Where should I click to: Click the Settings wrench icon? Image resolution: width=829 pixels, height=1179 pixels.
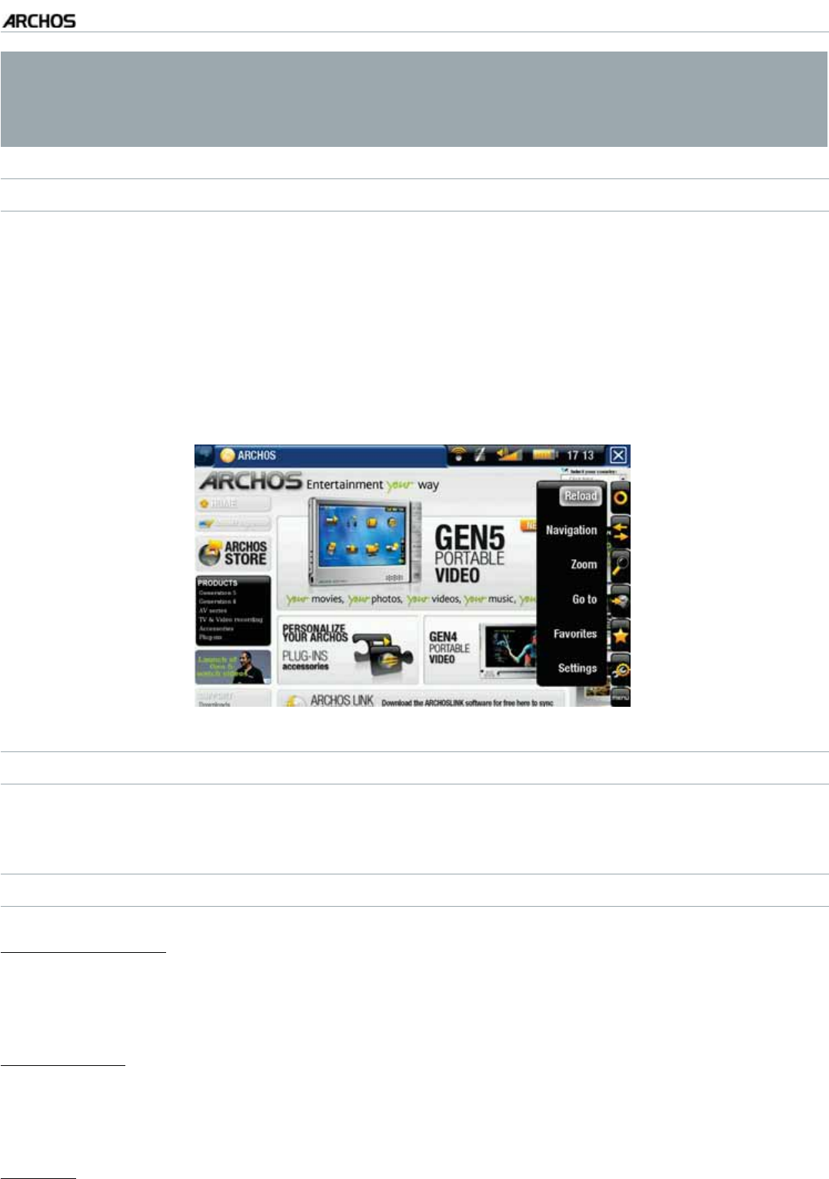[620, 669]
